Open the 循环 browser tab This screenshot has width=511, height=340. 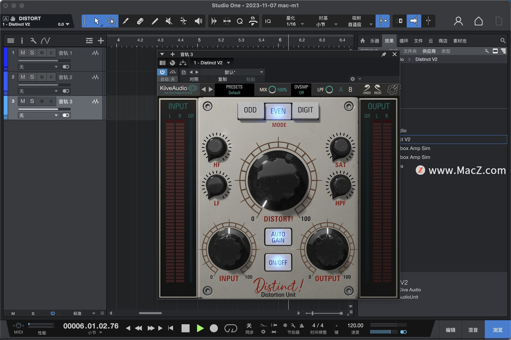(403, 41)
